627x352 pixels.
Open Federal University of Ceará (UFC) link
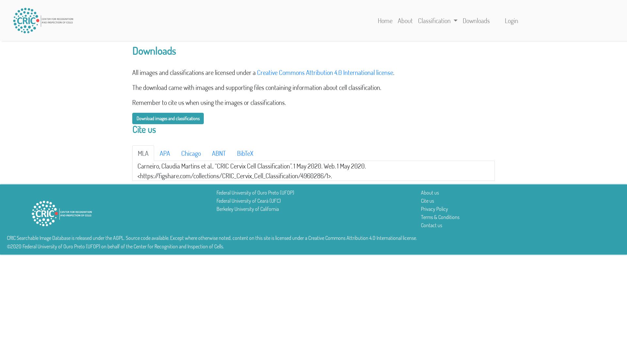249,201
